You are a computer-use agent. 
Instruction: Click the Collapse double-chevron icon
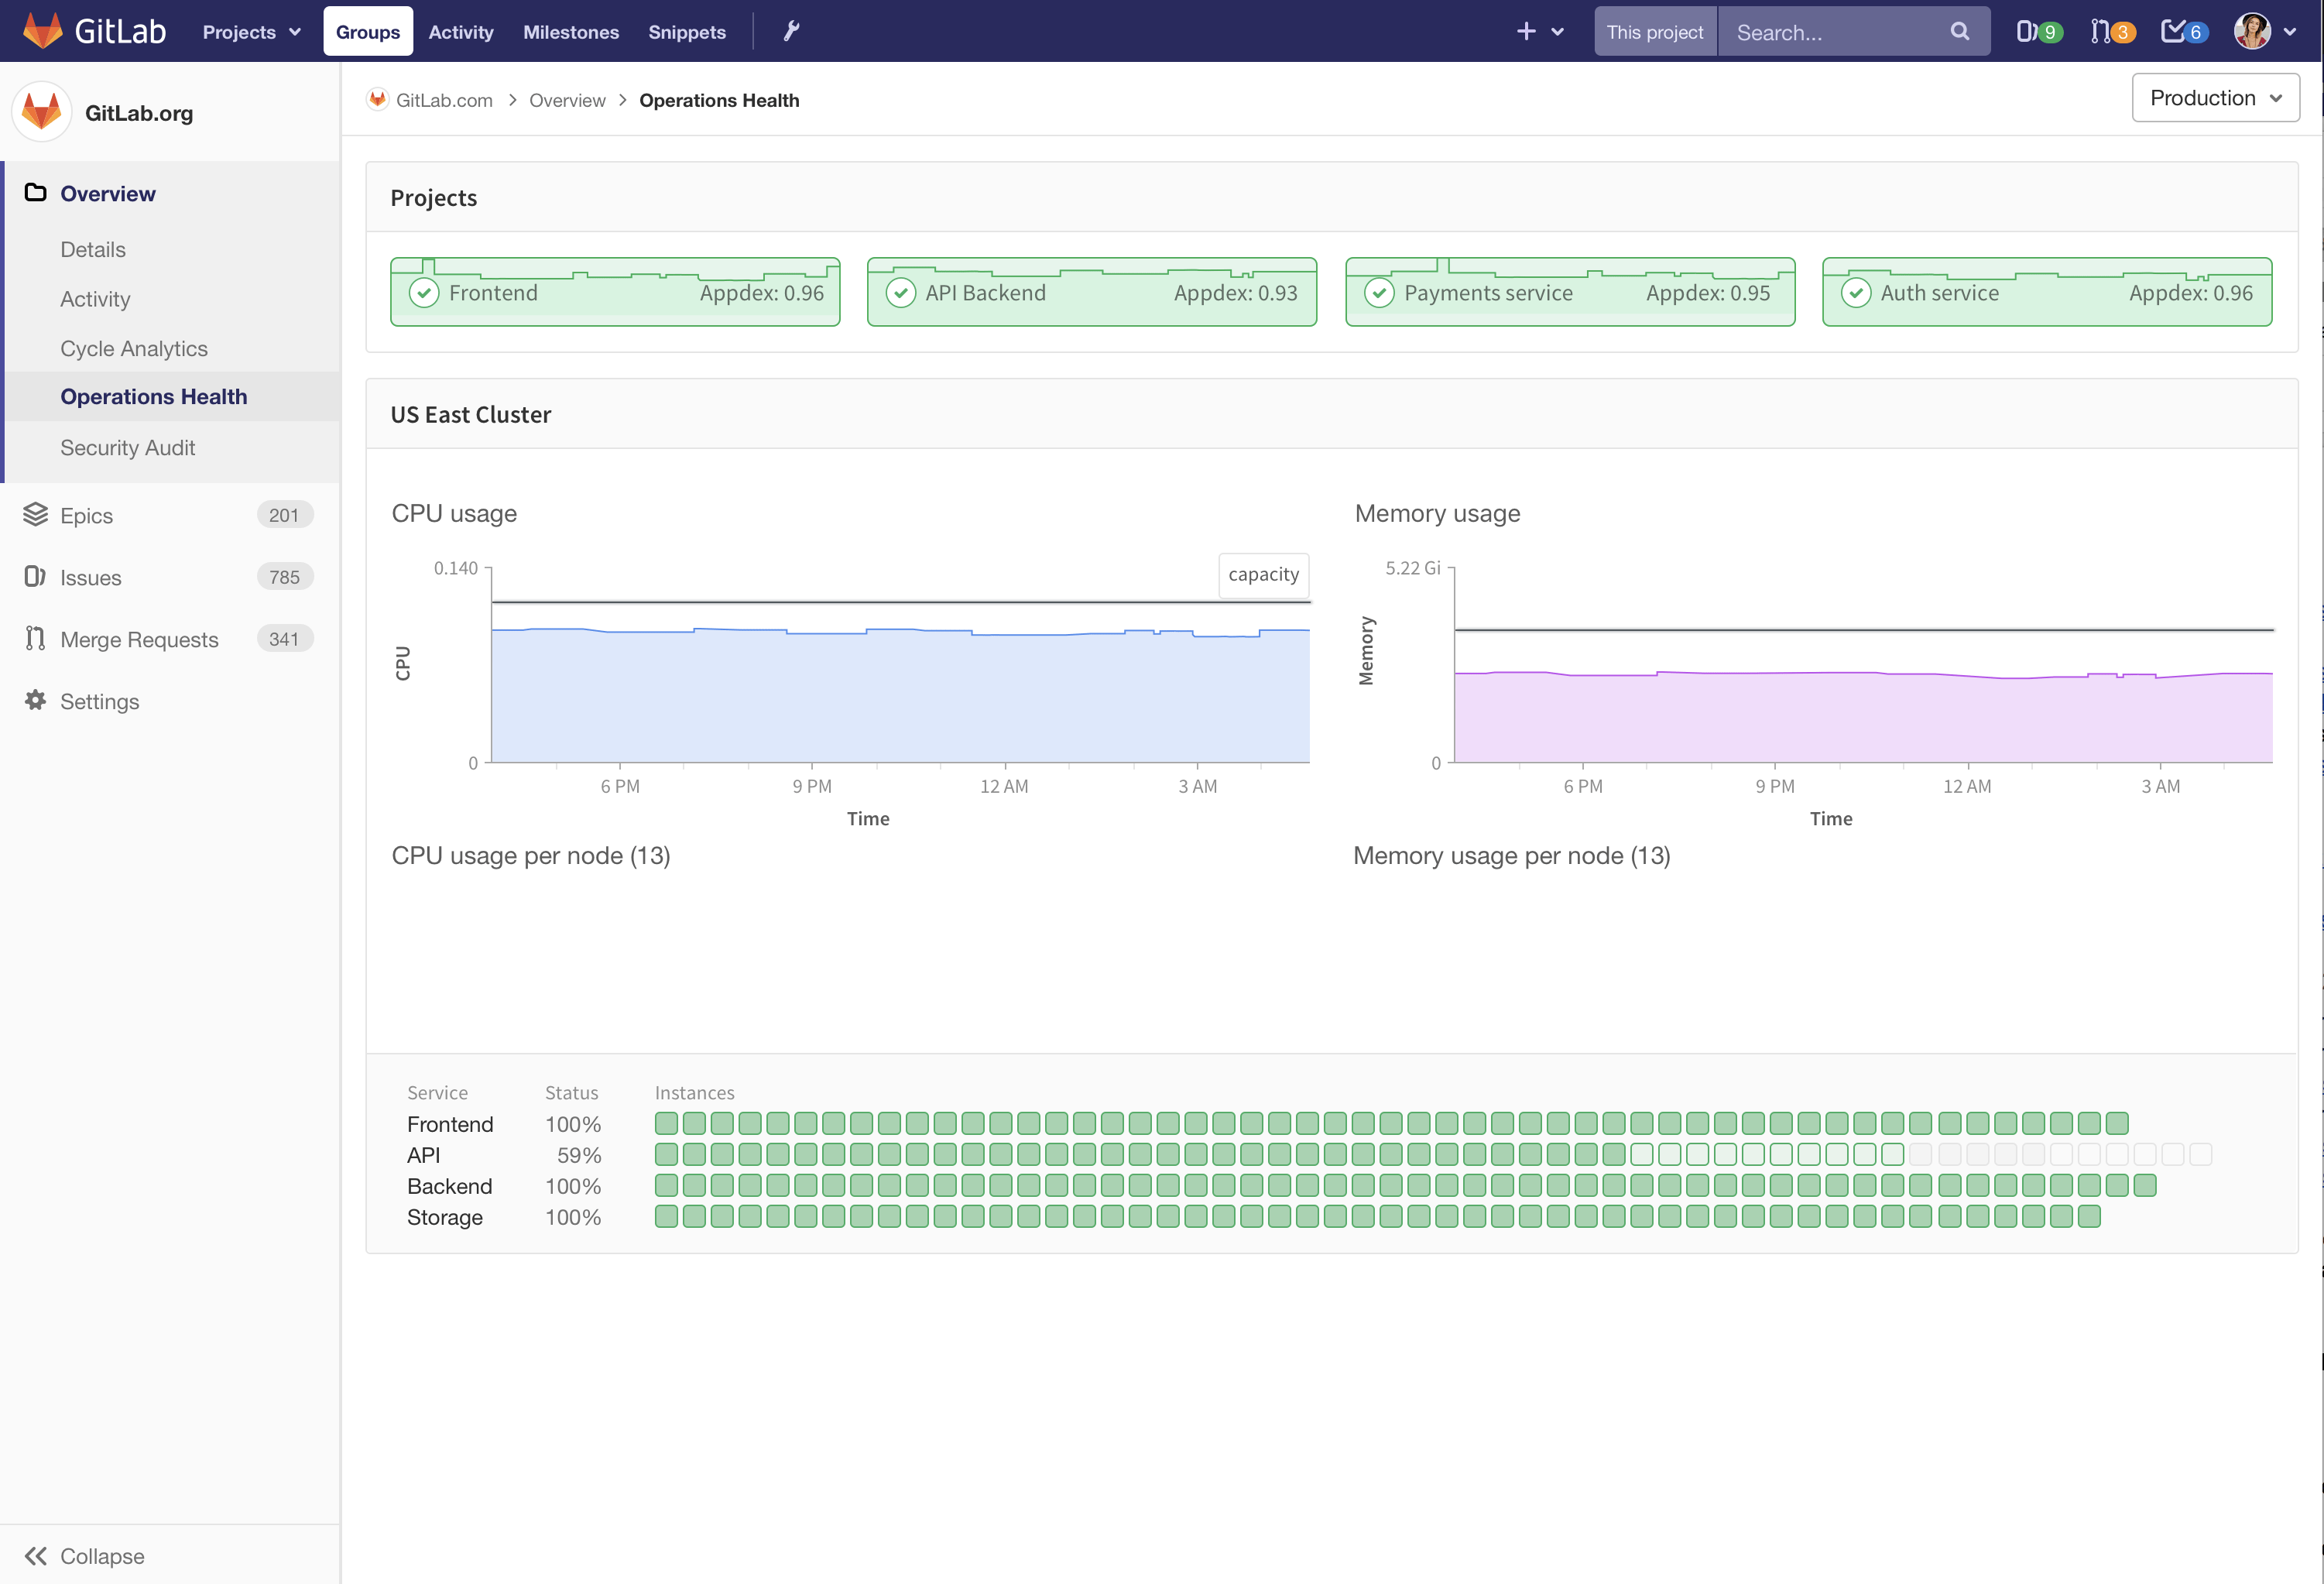pos(36,1555)
